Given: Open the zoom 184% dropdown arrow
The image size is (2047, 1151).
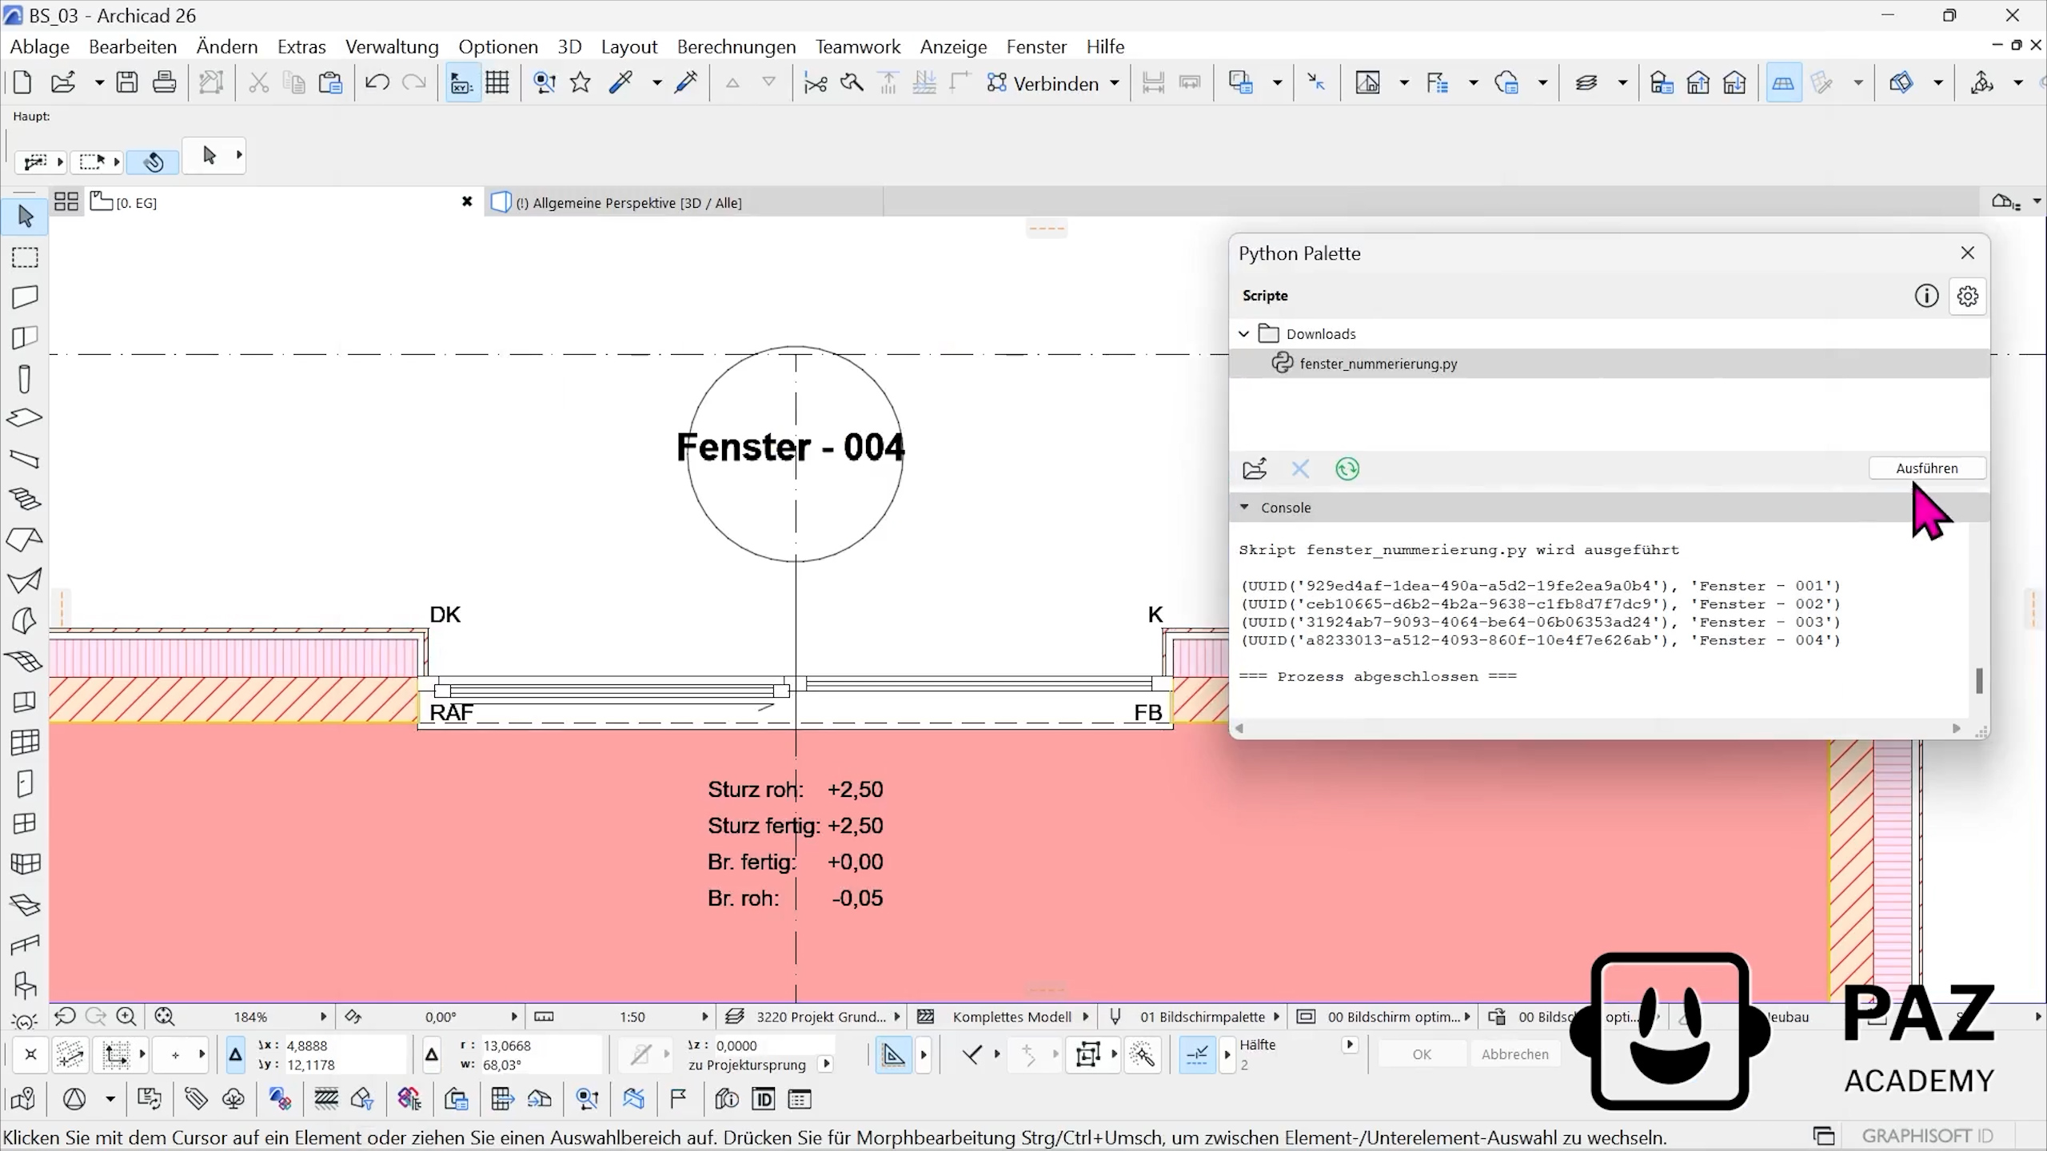Looking at the screenshot, I should (x=323, y=1016).
